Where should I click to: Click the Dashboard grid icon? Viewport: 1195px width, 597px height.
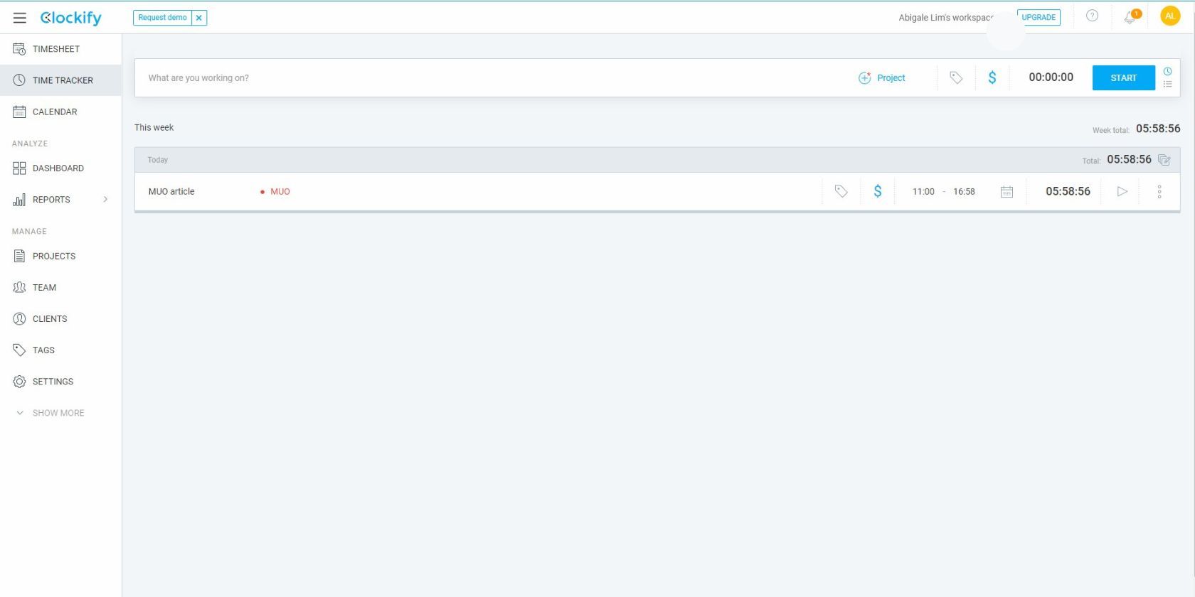pyautogui.click(x=19, y=168)
